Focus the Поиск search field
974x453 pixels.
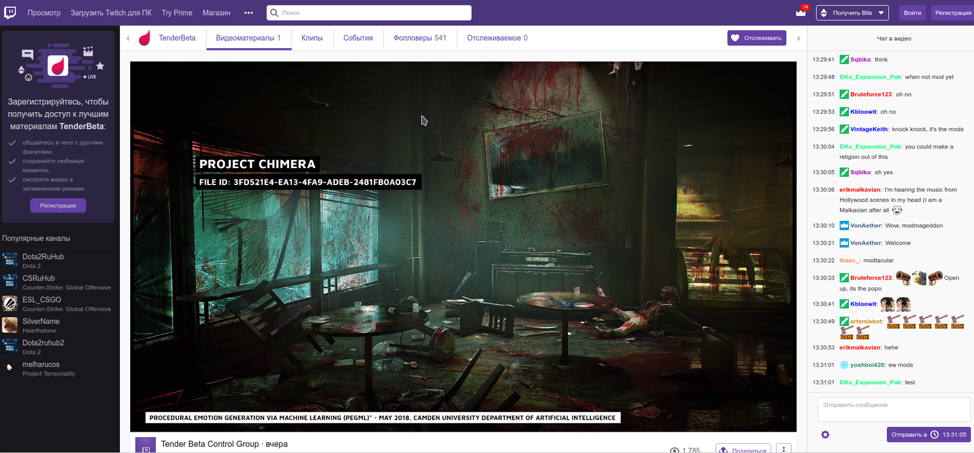369,13
